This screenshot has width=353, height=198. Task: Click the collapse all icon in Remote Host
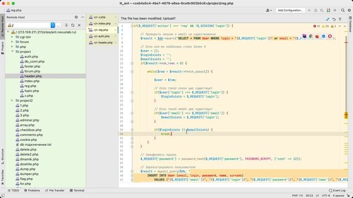66,25
